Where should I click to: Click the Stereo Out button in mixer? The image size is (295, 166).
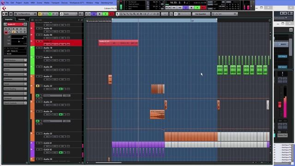click(x=283, y=135)
